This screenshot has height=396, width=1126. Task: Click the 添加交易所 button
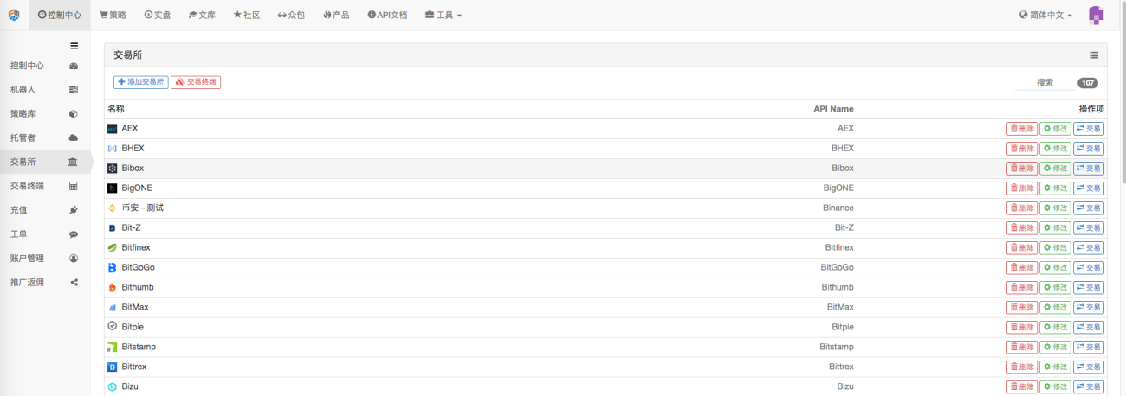(141, 82)
